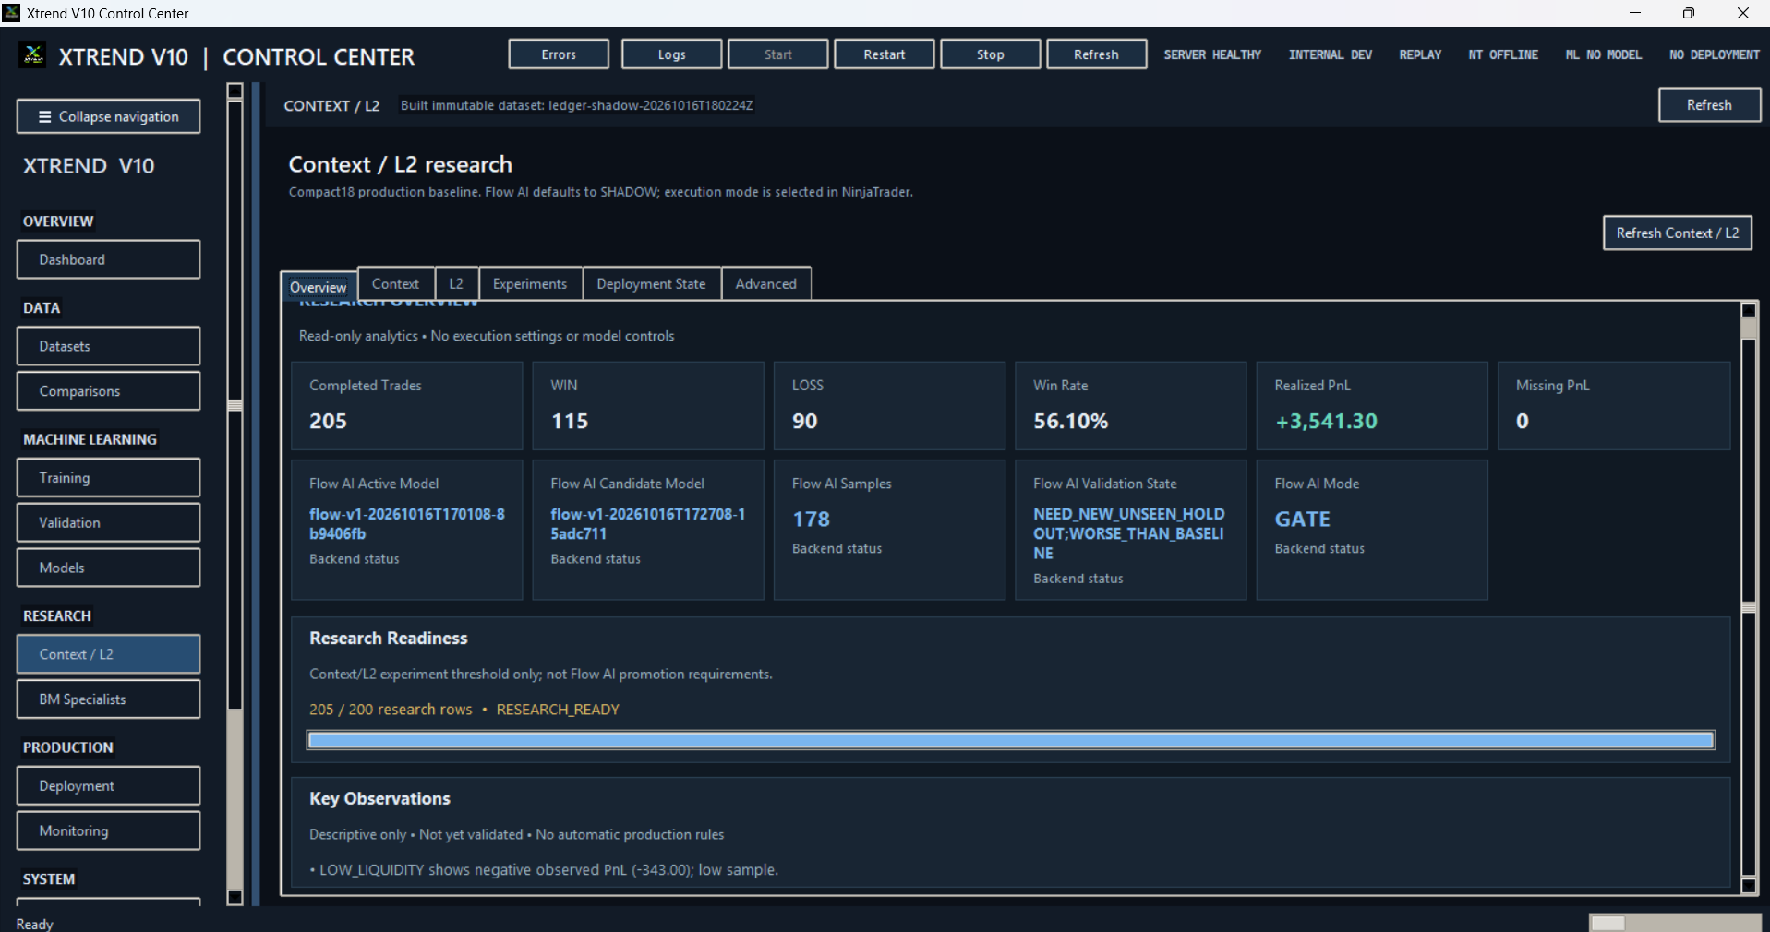Restart the server
Screen dimensions: 1770x932
884,54
